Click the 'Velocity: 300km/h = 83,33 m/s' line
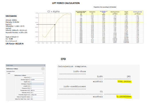Viewport: 148px width, 104px height. (x=16, y=30)
